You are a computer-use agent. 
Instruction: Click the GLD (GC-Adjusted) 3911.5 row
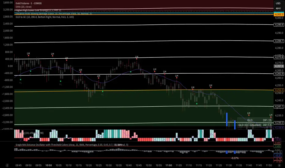click(x=255, y=125)
